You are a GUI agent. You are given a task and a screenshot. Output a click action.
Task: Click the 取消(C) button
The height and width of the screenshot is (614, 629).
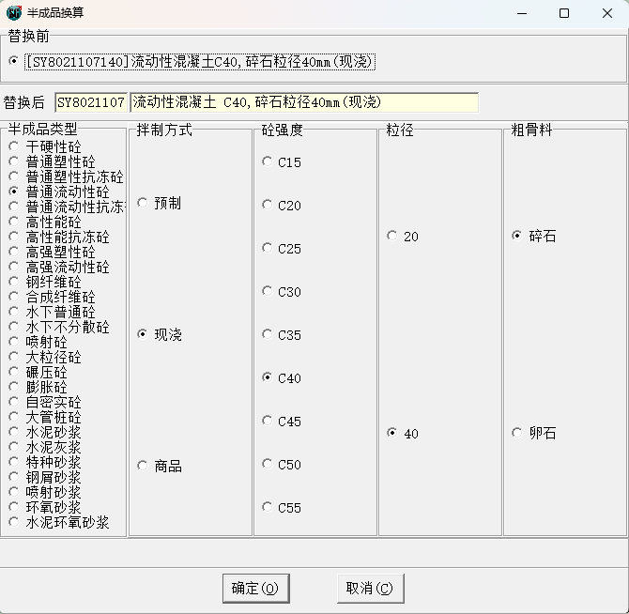tap(370, 589)
